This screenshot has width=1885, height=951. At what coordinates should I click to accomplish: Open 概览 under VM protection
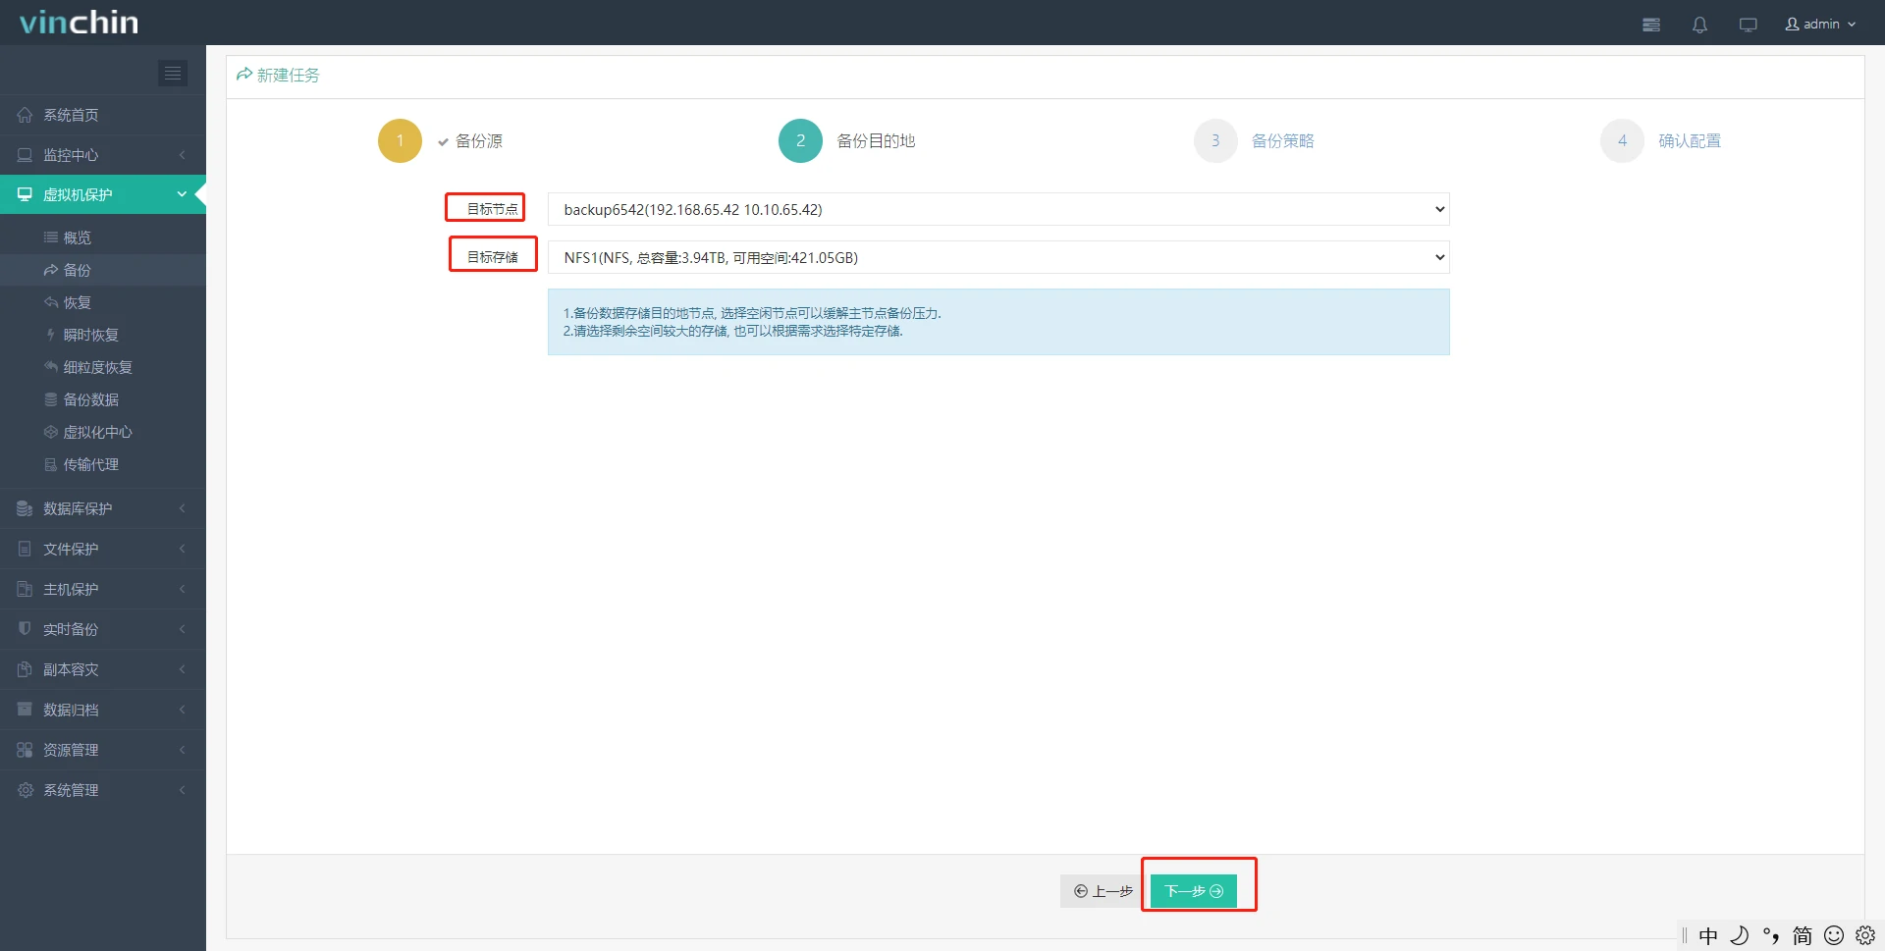[x=103, y=238]
